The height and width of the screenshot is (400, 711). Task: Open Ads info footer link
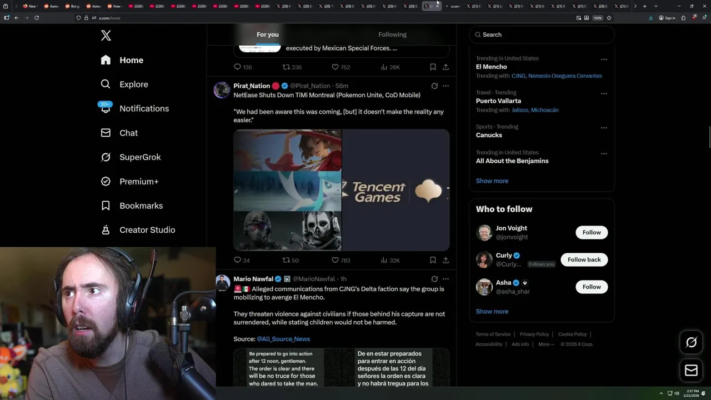[520, 344]
